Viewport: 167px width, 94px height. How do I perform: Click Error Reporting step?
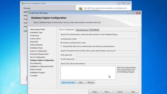click(35, 63)
